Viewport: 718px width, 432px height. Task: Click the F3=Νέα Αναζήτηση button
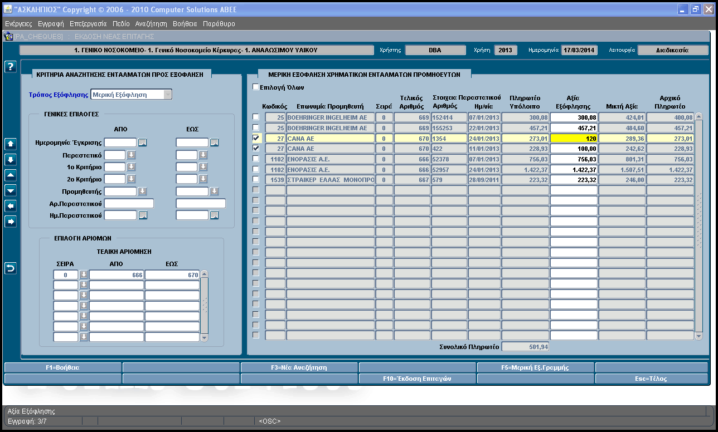pos(299,367)
